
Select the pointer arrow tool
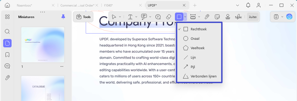point(114,17)
